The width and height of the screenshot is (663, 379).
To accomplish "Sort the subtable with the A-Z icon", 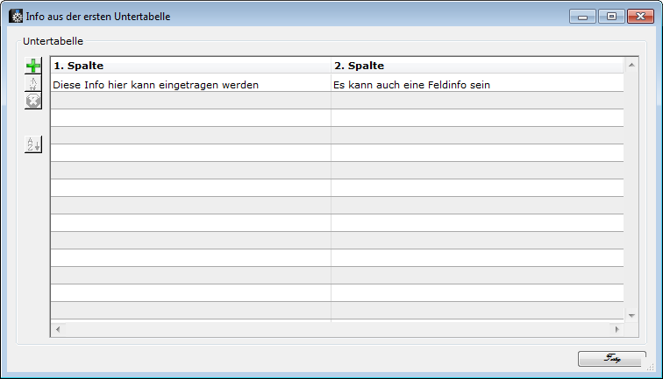I will [33, 144].
